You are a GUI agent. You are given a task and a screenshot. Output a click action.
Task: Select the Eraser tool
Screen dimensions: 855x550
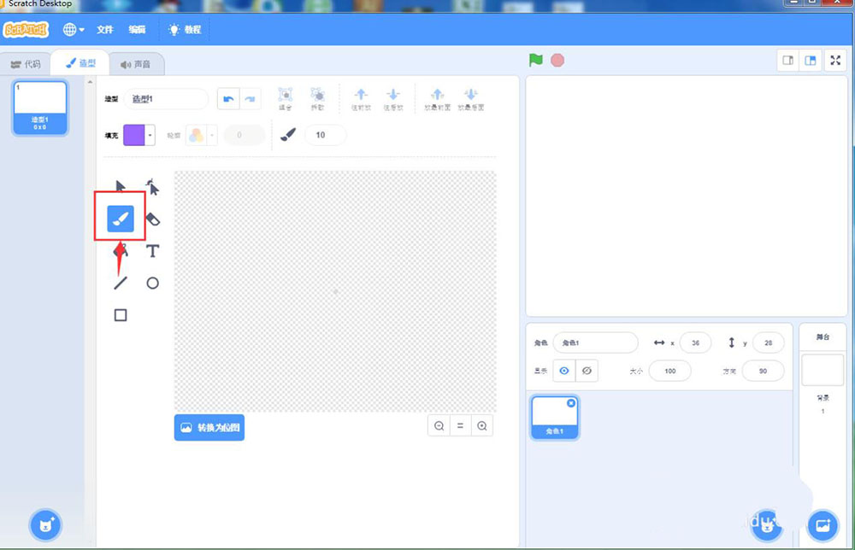click(x=152, y=219)
